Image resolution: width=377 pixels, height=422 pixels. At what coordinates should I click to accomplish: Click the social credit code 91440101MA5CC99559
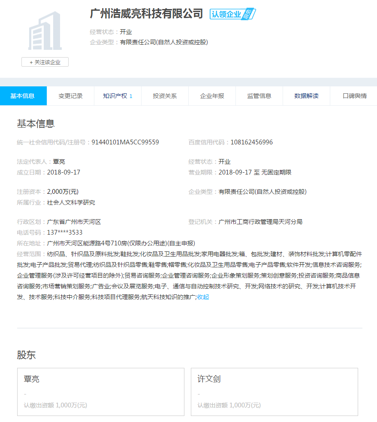click(x=125, y=142)
